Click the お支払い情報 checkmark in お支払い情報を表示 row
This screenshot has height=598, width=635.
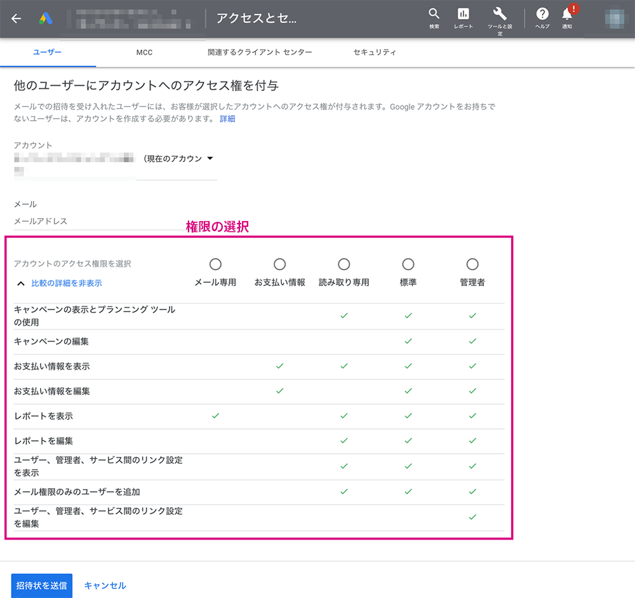pos(280,367)
